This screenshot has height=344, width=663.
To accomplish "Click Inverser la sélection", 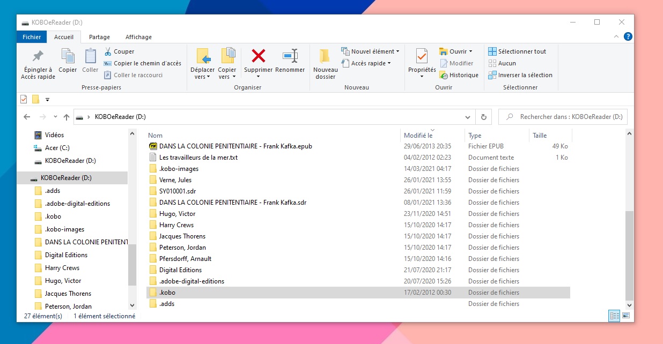I will point(520,75).
